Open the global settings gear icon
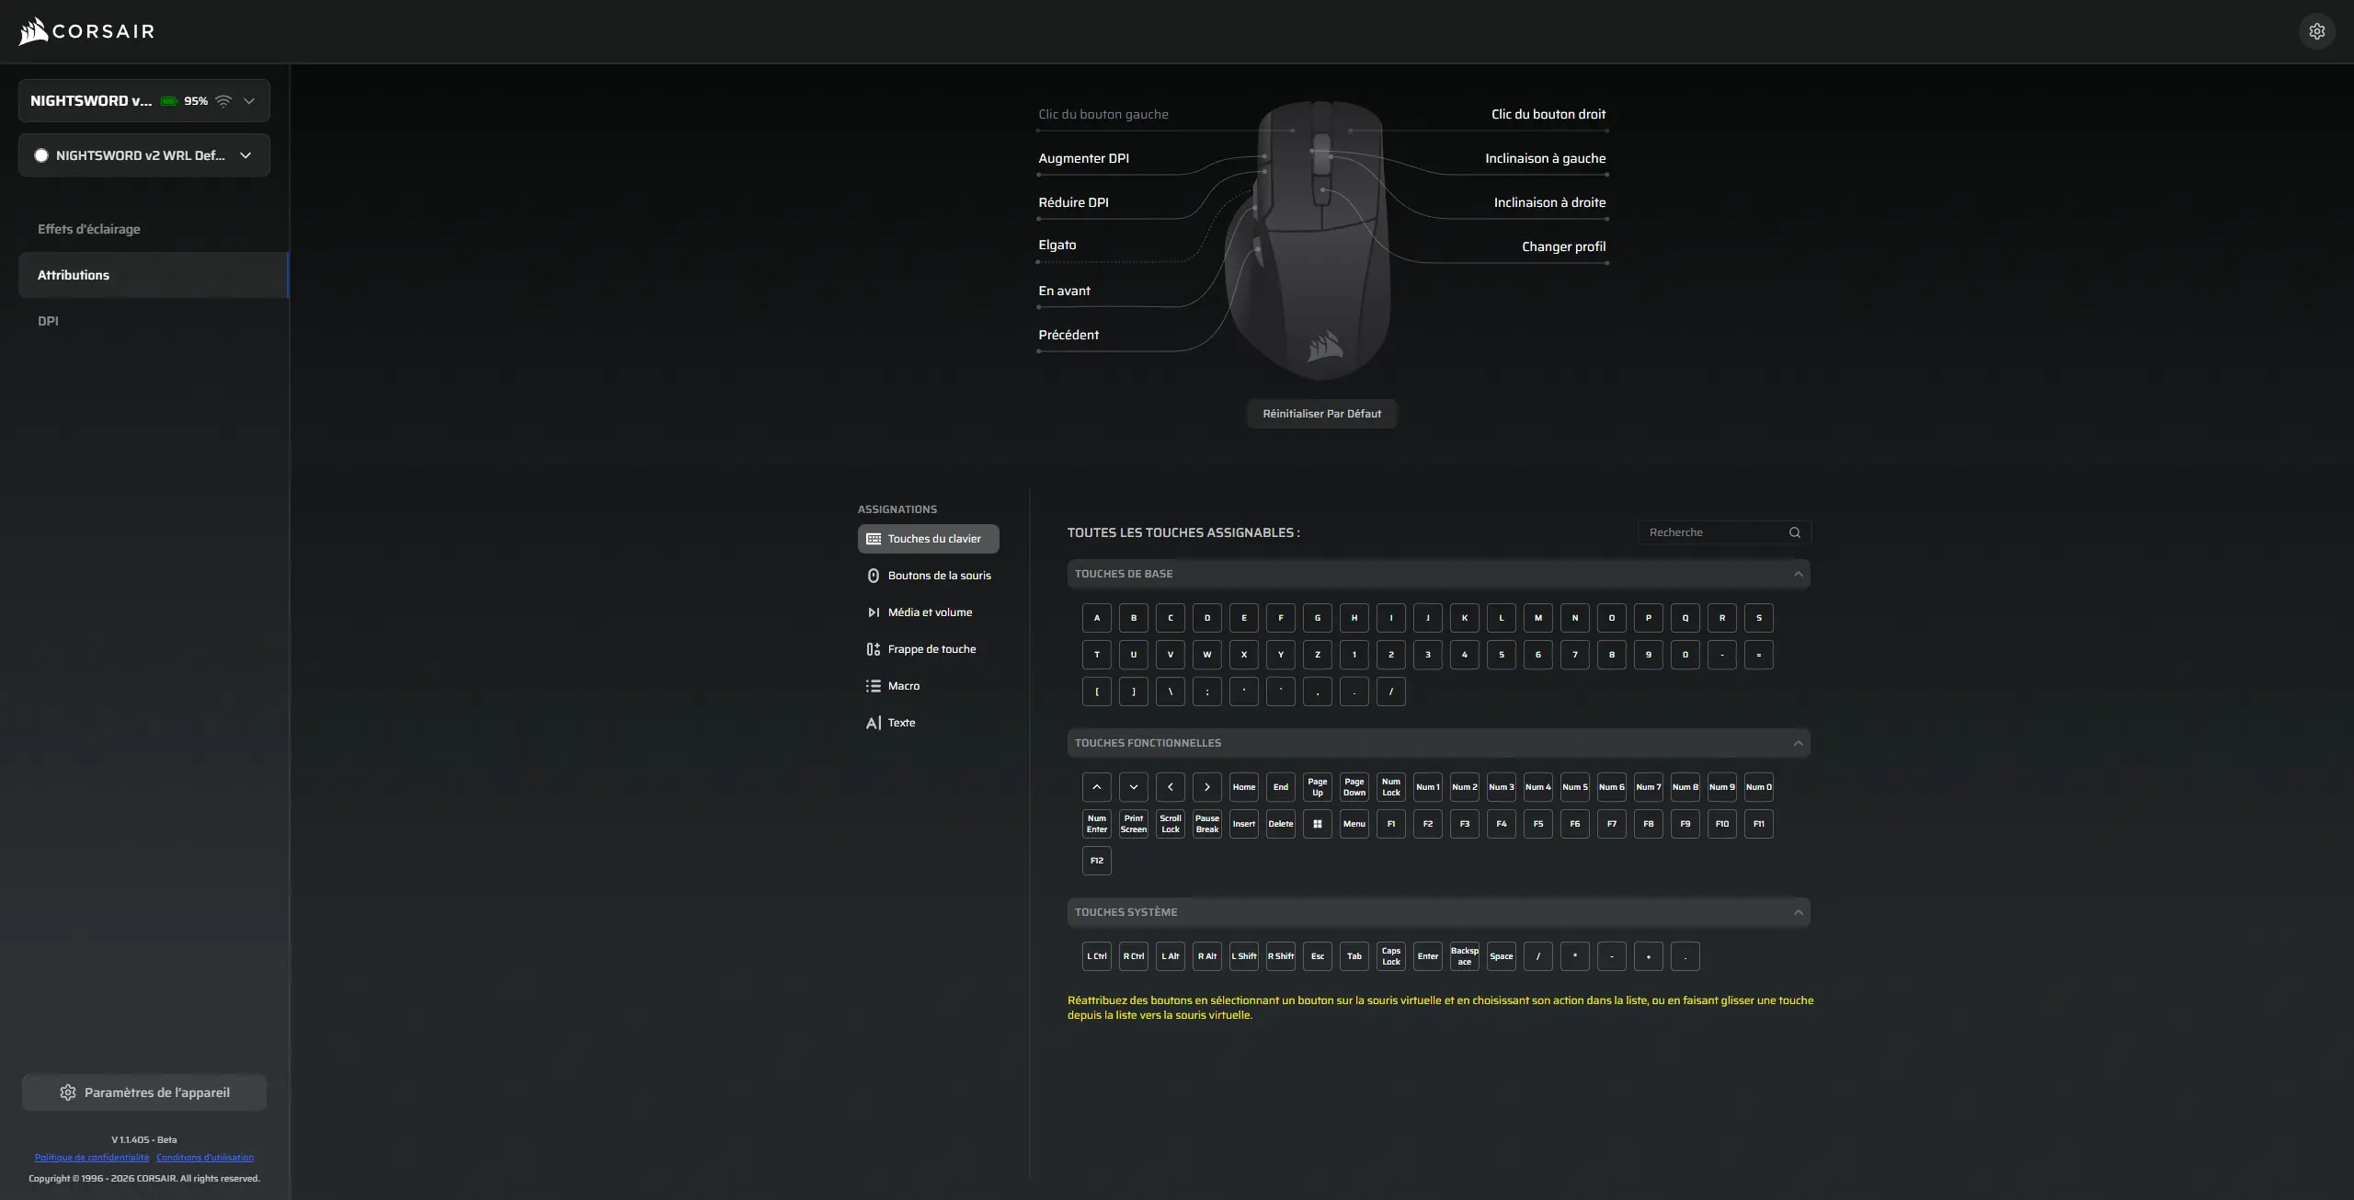The width and height of the screenshot is (2354, 1200). (x=2316, y=31)
